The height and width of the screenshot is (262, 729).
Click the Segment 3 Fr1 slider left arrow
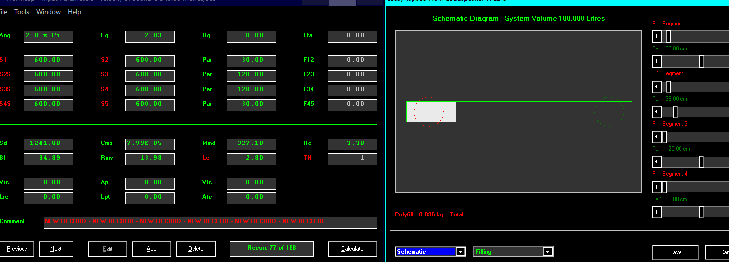tap(657, 137)
